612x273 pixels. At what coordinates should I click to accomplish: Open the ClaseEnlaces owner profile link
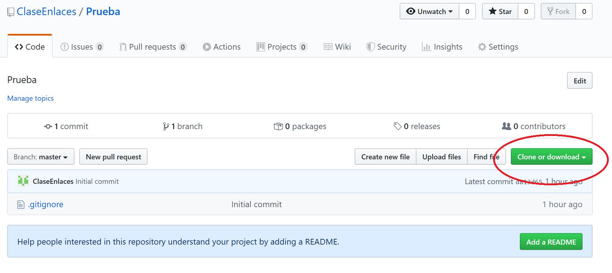point(46,12)
